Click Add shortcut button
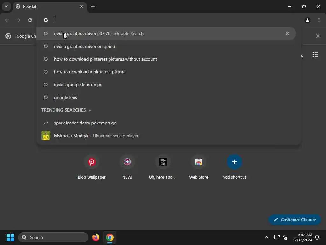This screenshot has width=326, height=245. coord(234,167)
